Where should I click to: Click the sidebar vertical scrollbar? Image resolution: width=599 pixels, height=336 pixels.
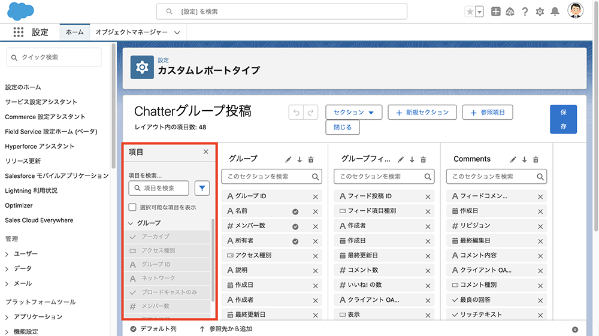[x=113, y=106]
